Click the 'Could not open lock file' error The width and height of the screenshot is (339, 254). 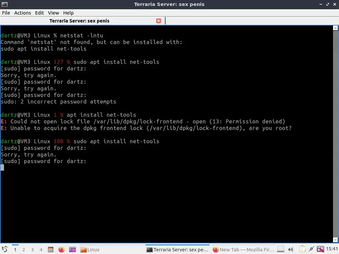click(x=143, y=122)
